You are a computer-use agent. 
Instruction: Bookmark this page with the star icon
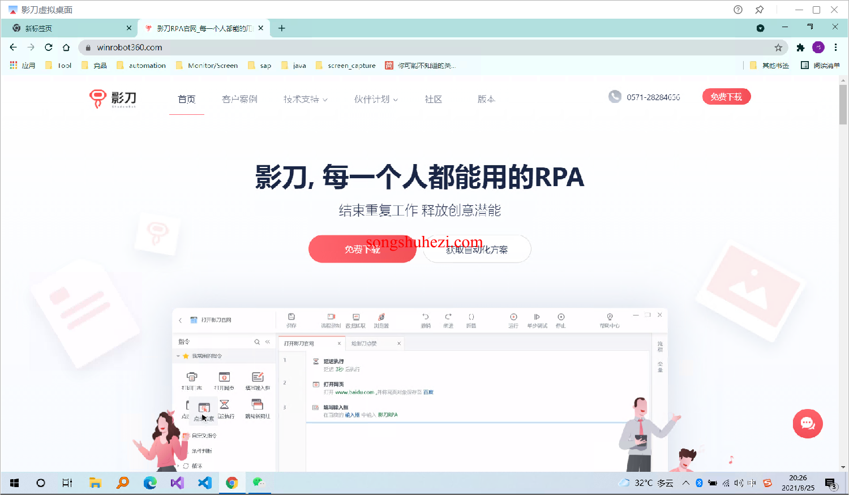778,48
